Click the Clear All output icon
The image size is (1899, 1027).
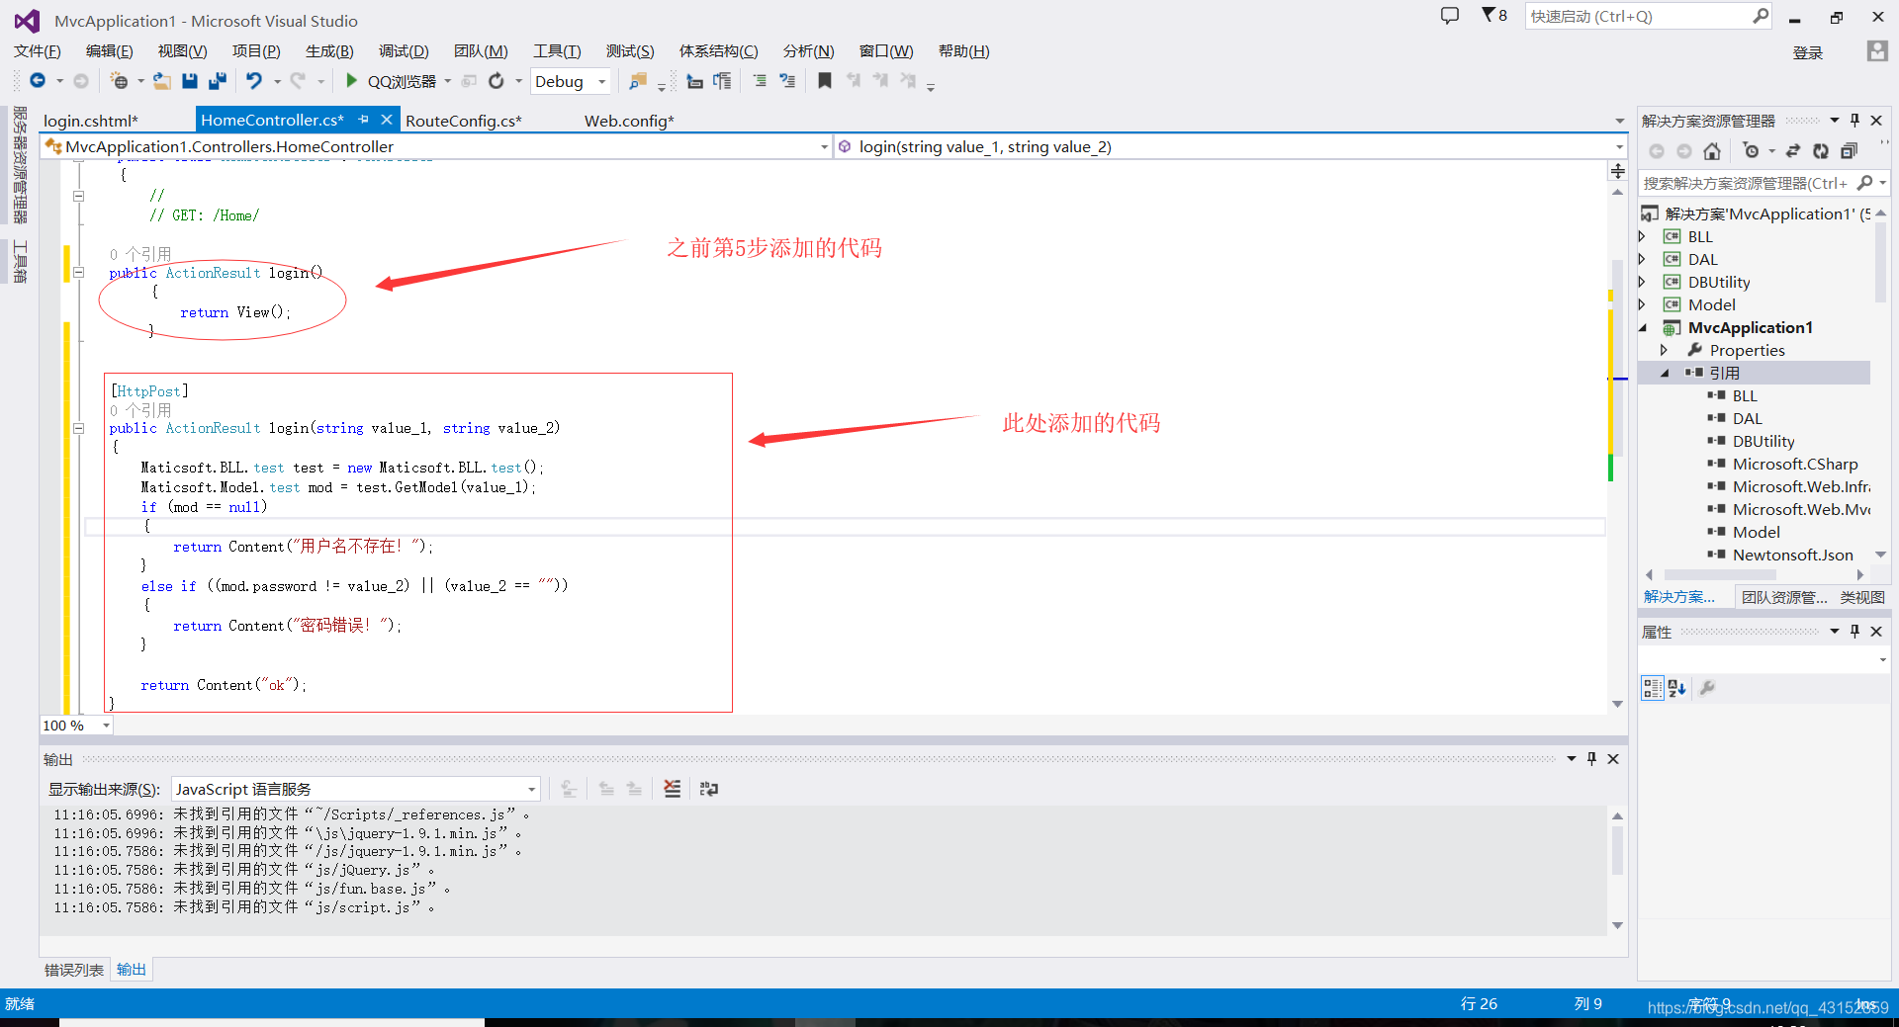(673, 789)
